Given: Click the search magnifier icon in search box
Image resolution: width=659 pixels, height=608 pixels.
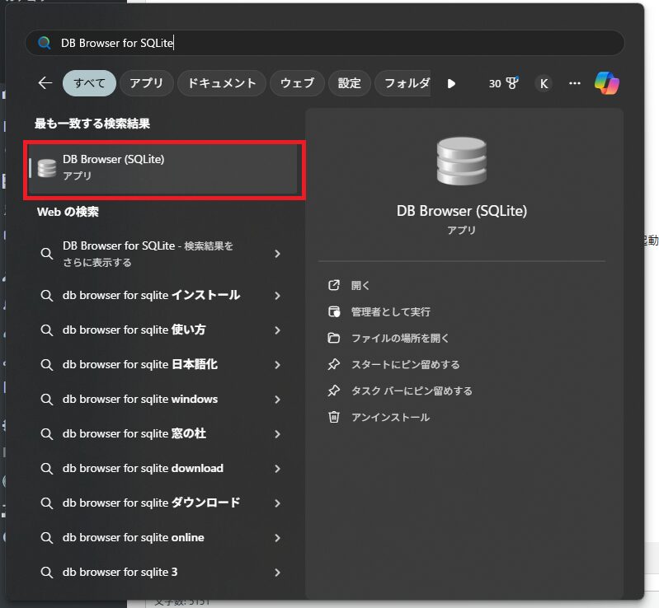Looking at the screenshot, I should pyautogui.click(x=45, y=43).
